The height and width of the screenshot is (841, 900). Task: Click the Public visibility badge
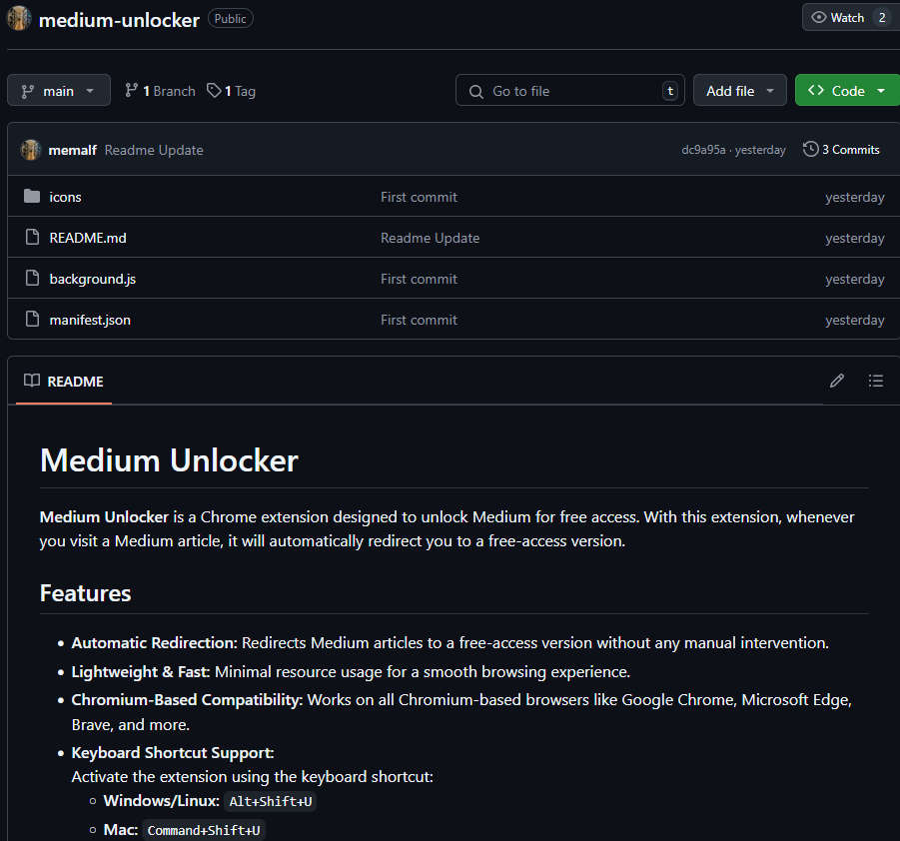tap(230, 19)
